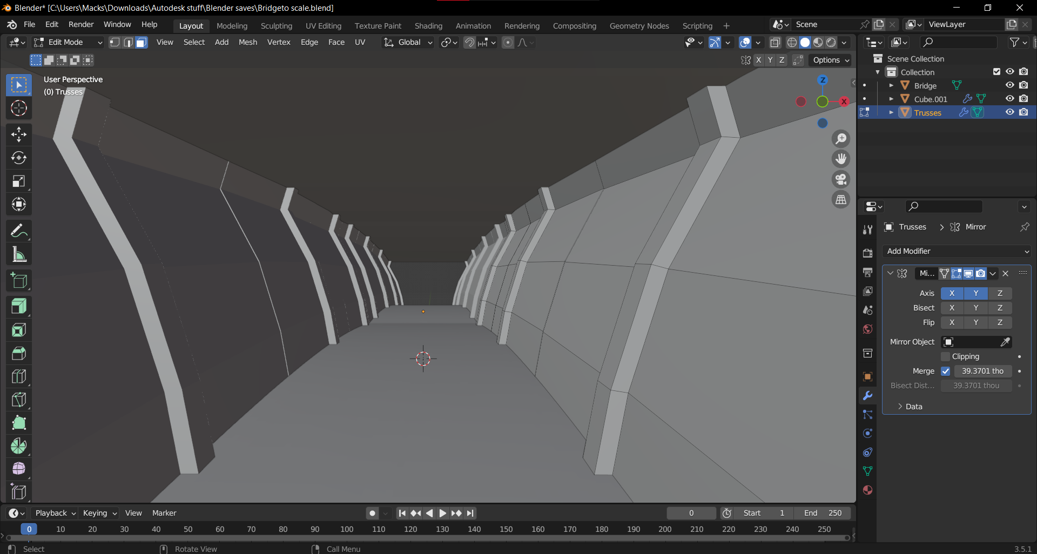Viewport: 1037px width, 554px height.
Task: Switch to the Shading workspace tab
Action: coord(428,26)
